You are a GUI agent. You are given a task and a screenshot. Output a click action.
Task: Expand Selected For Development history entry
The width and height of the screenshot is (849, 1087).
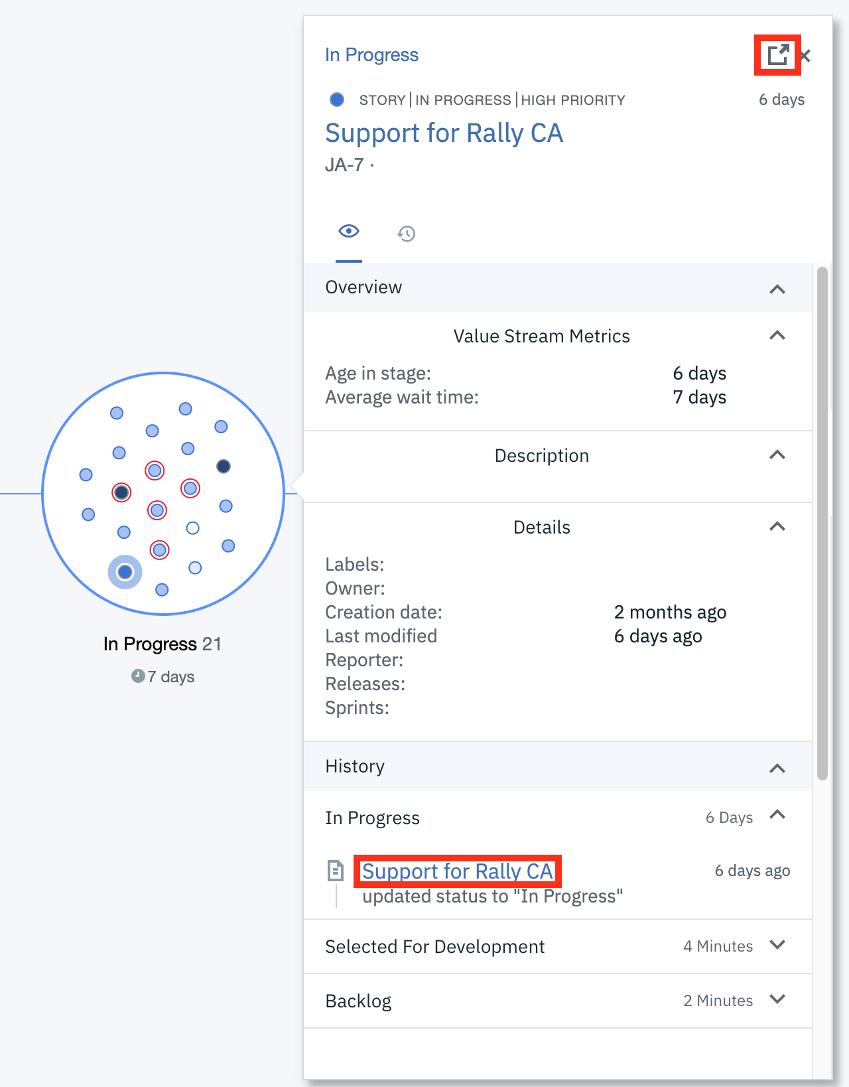[777, 945]
